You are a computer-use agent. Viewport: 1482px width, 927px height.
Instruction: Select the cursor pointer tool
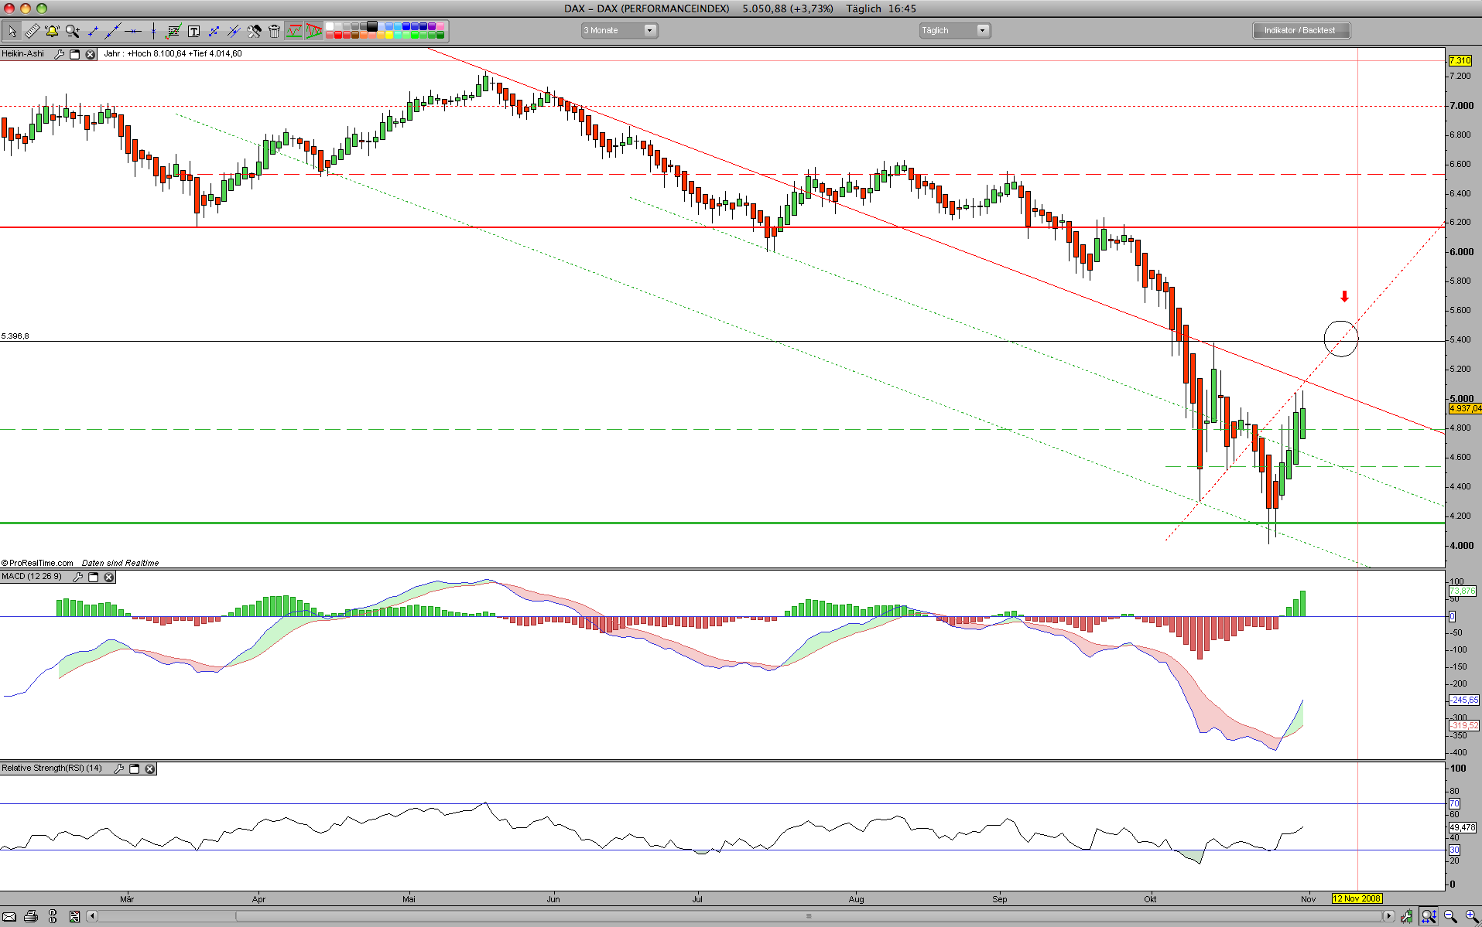pyautogui.click(x=12, y=31)
